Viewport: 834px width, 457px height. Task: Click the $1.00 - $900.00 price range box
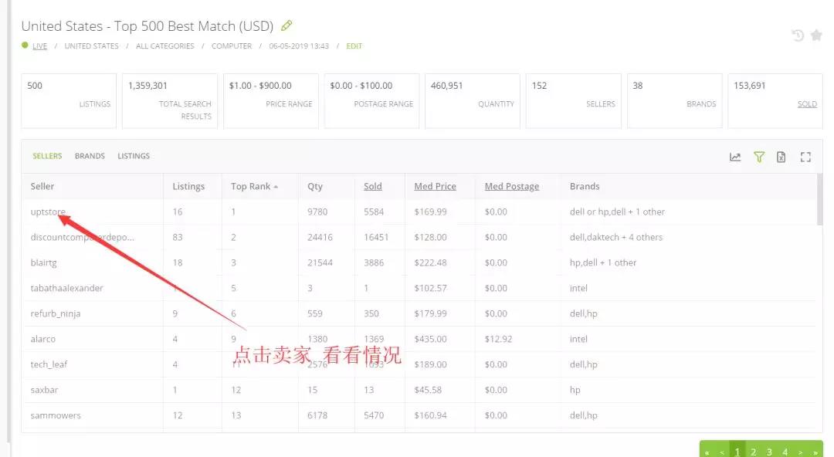pyautogui.click(x=271, y=100)
